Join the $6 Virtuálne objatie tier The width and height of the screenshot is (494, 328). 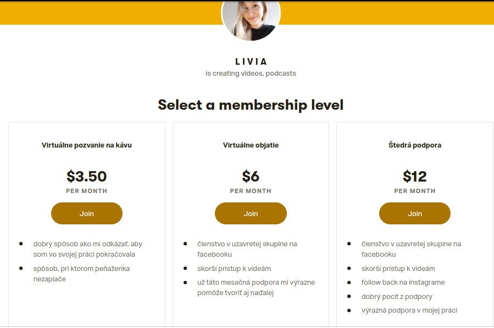coord(251,213)
